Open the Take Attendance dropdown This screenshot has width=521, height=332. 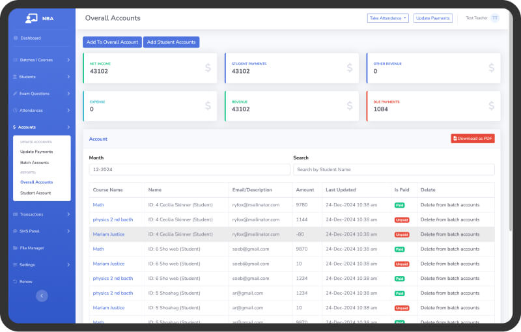coord(387,18)
